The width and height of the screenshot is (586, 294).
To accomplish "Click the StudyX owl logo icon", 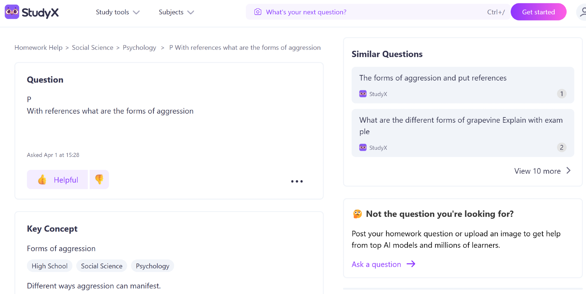I will [x=12, y=12].
